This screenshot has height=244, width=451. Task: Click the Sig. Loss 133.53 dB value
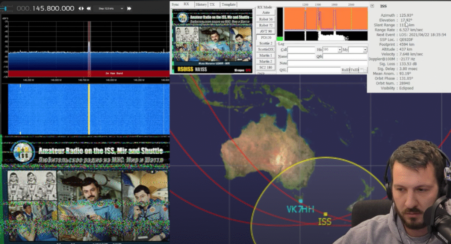click(408, 64)
